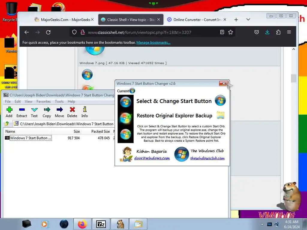Image resolution: width=307 pixels, height=230 pixels.
Task: Bookmark this page with the star
Action: 231,32
